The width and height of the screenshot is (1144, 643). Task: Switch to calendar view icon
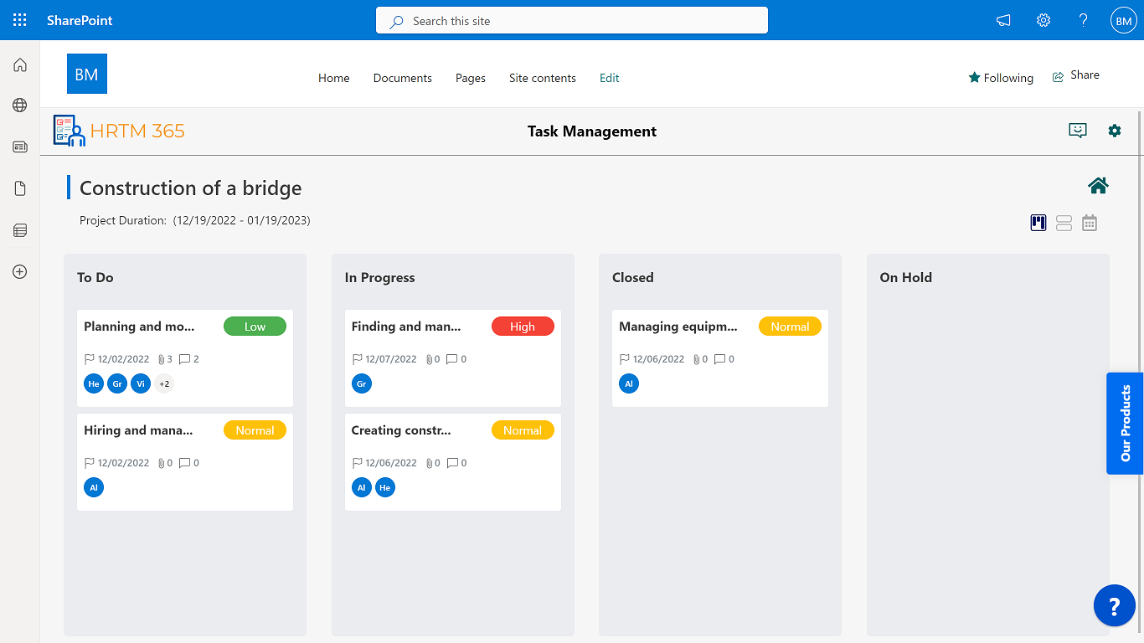click(x=1090, y=223)
